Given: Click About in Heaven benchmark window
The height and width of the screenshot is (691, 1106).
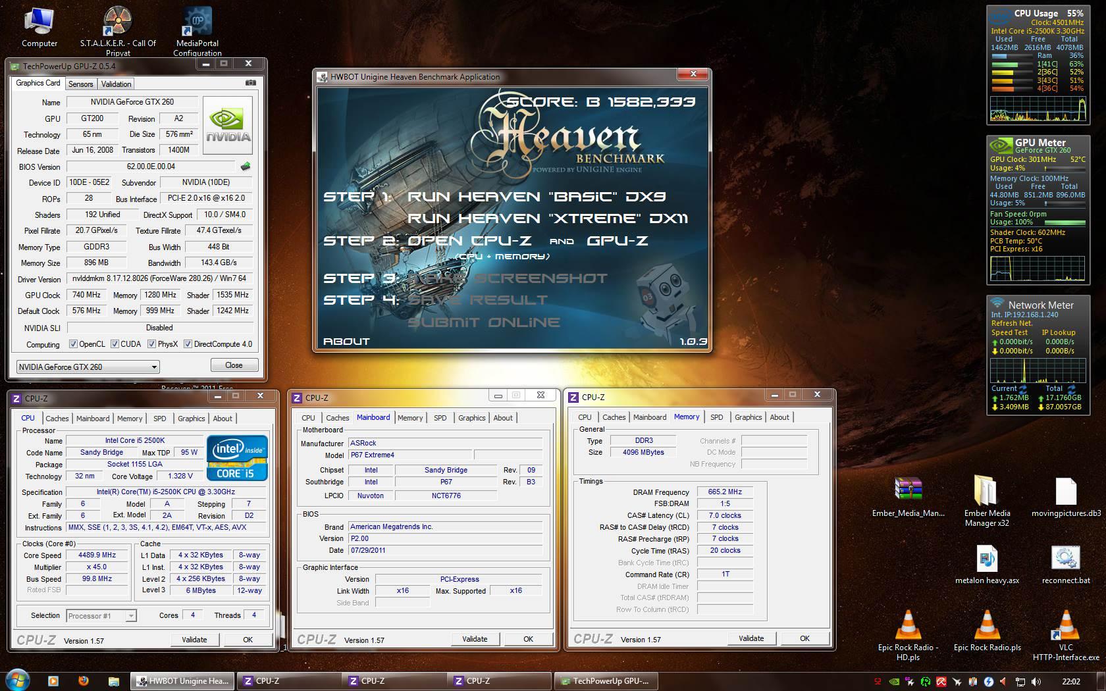Looking at the screenshot, I should tap(346, 342).
